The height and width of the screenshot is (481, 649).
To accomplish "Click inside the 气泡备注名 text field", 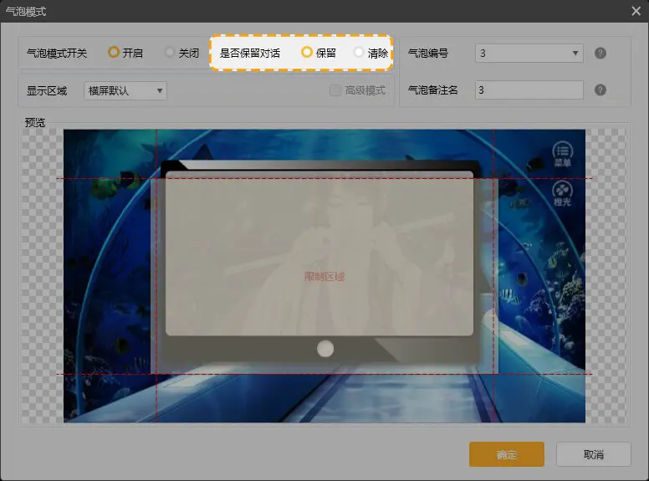I will tap(529, 90).
